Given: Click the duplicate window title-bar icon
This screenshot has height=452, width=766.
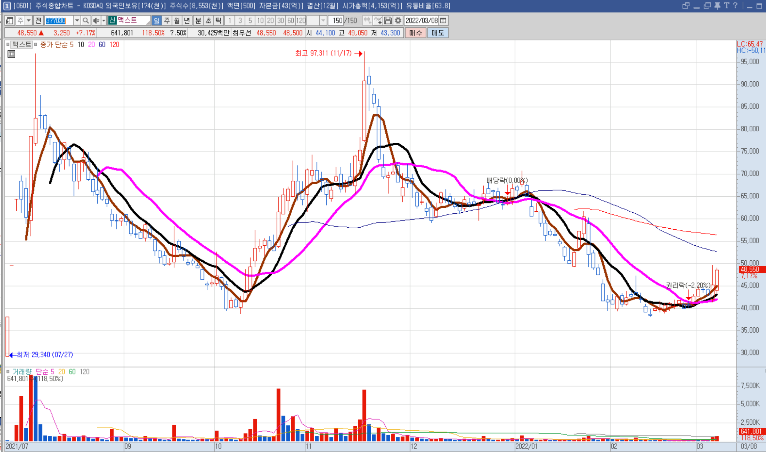Looking at the screenshot, I should (707, 6).
